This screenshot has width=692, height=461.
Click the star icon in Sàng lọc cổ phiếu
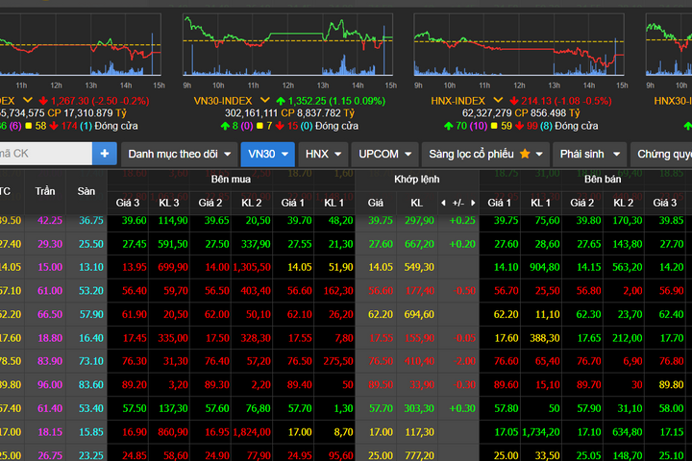[x=525, y=154]
